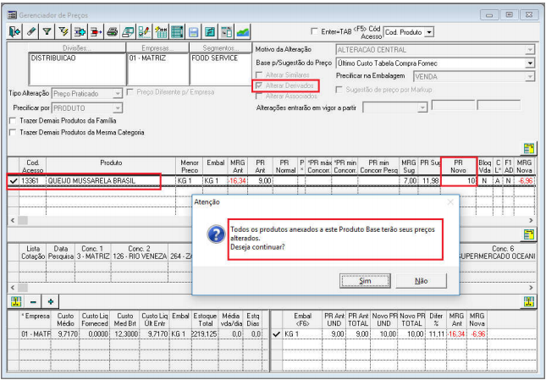Click the teal stepped-line icon after save
The width and height of the screenshot is (546, 380).
[209, 32]
